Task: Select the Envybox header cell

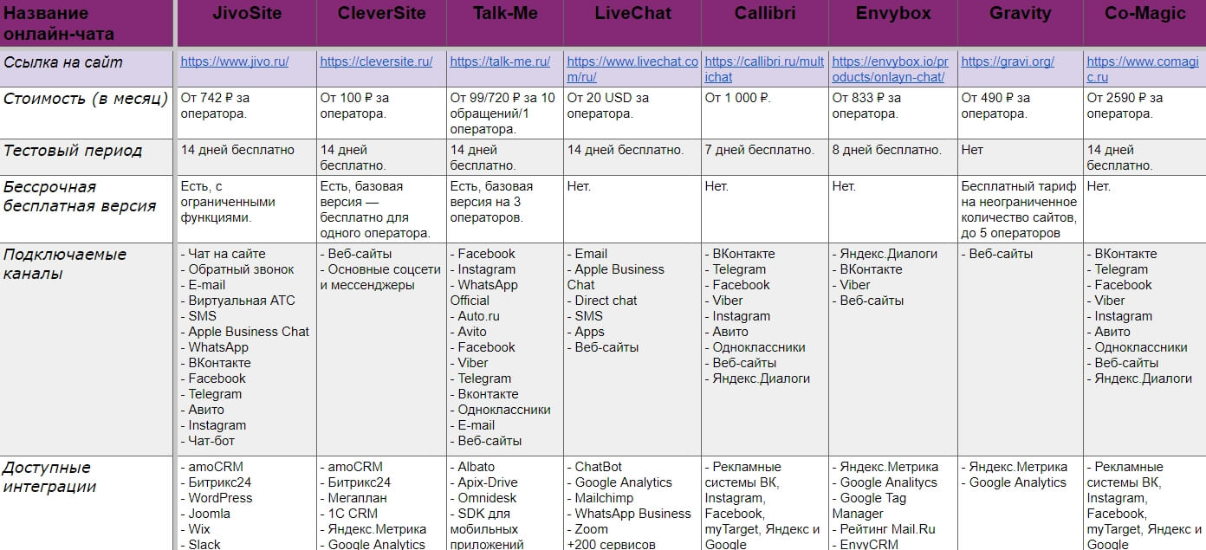Action: point(892,23)
